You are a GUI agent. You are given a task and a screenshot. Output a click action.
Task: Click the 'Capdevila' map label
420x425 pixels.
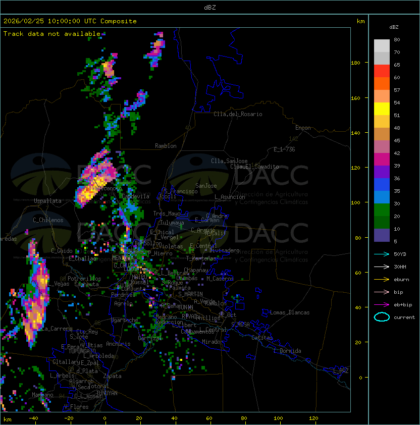136,196
